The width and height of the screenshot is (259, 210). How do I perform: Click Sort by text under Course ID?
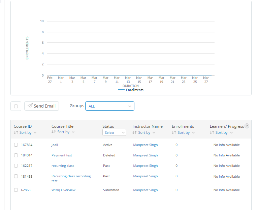(26, 132)
